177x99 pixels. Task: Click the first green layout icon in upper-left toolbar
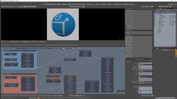2,7
